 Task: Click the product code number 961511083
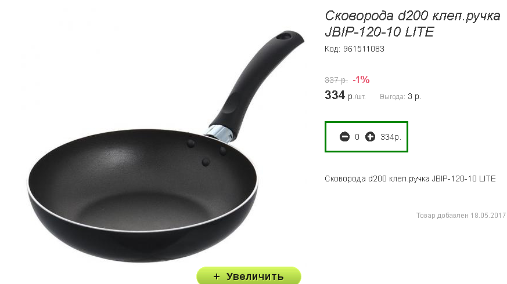coord(364,49)
